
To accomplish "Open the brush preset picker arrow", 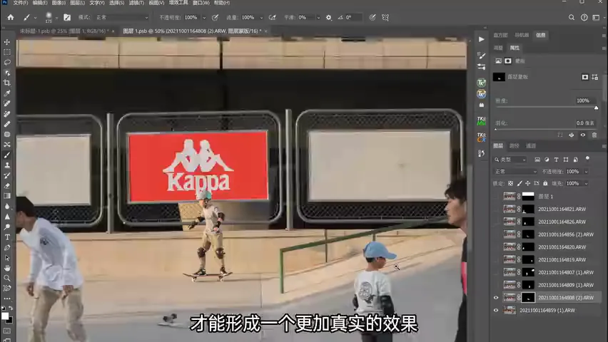I will pyautogui.click(x=56, y=17).
